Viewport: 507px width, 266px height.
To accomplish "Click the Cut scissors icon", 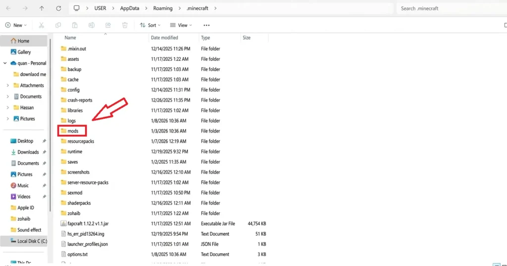I will point(42,25).
